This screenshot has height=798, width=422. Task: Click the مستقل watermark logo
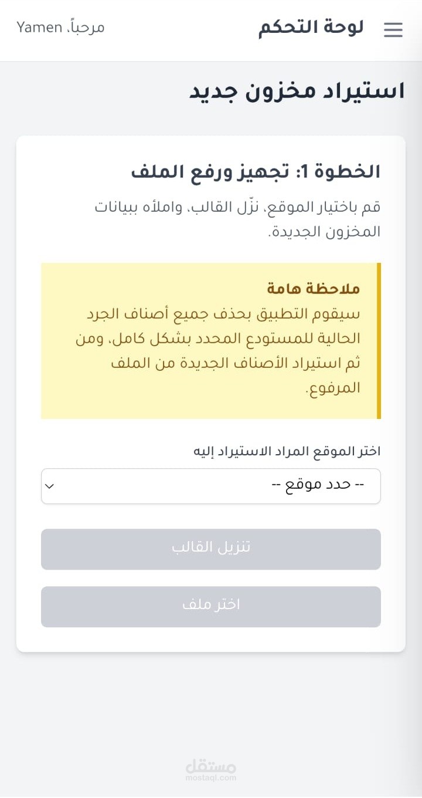click(x=210, y=765)
